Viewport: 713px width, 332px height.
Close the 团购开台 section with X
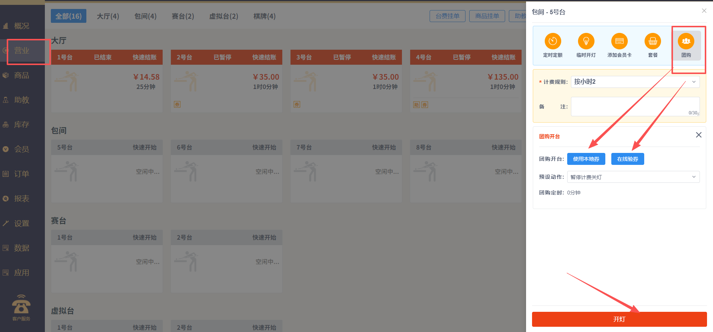pyautogui.click(x=698, y=135)
